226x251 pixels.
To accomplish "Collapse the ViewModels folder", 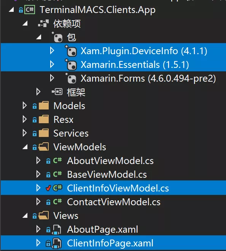I will pyautogui.click(x=25, y=147).
